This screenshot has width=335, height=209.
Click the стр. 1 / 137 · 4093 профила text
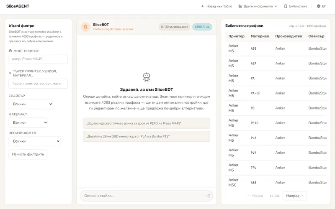308,26
